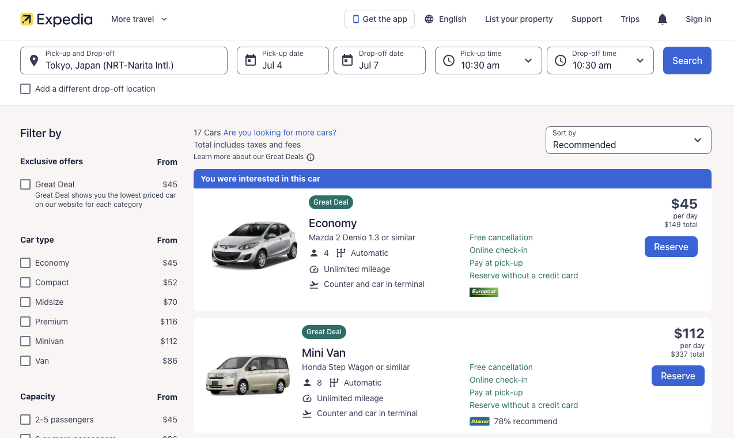Click the Great Deals info icon

click(x=311, y=157)
